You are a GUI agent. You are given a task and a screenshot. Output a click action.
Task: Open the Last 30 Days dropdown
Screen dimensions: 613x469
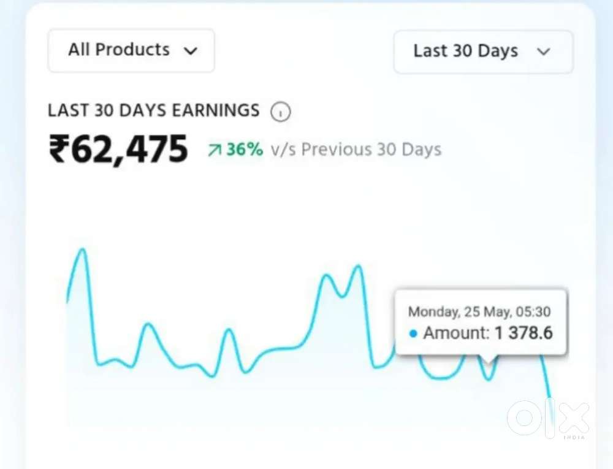click(484, 51)
